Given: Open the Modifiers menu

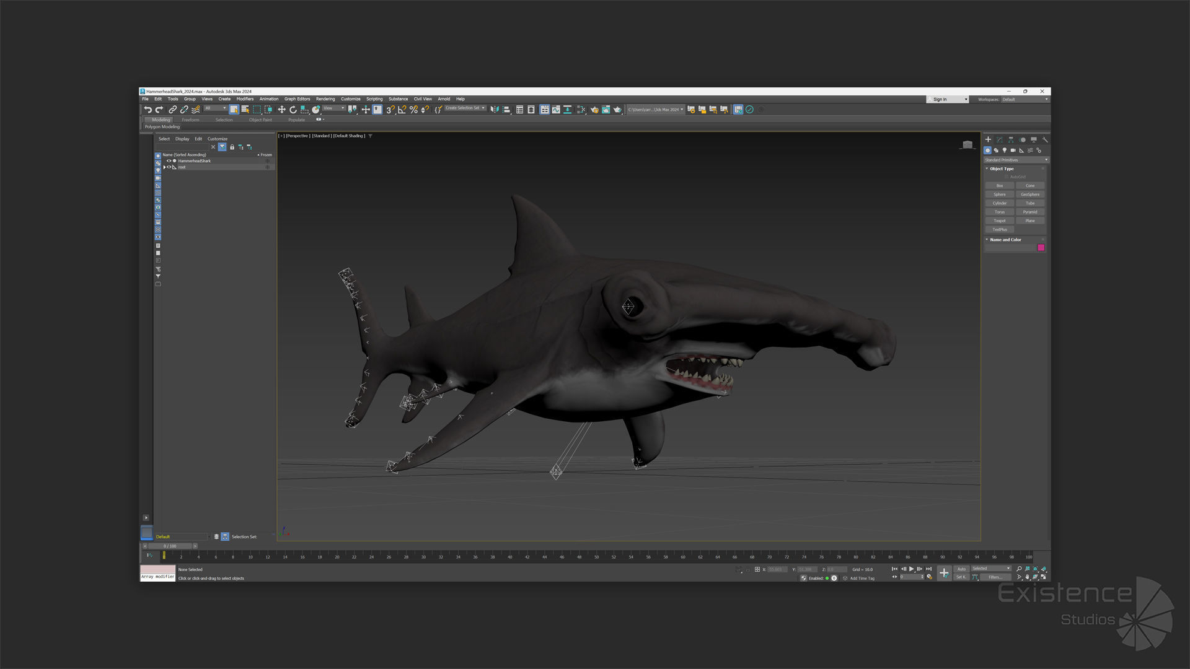Looking at the screenshot, I should pos(245,99).
